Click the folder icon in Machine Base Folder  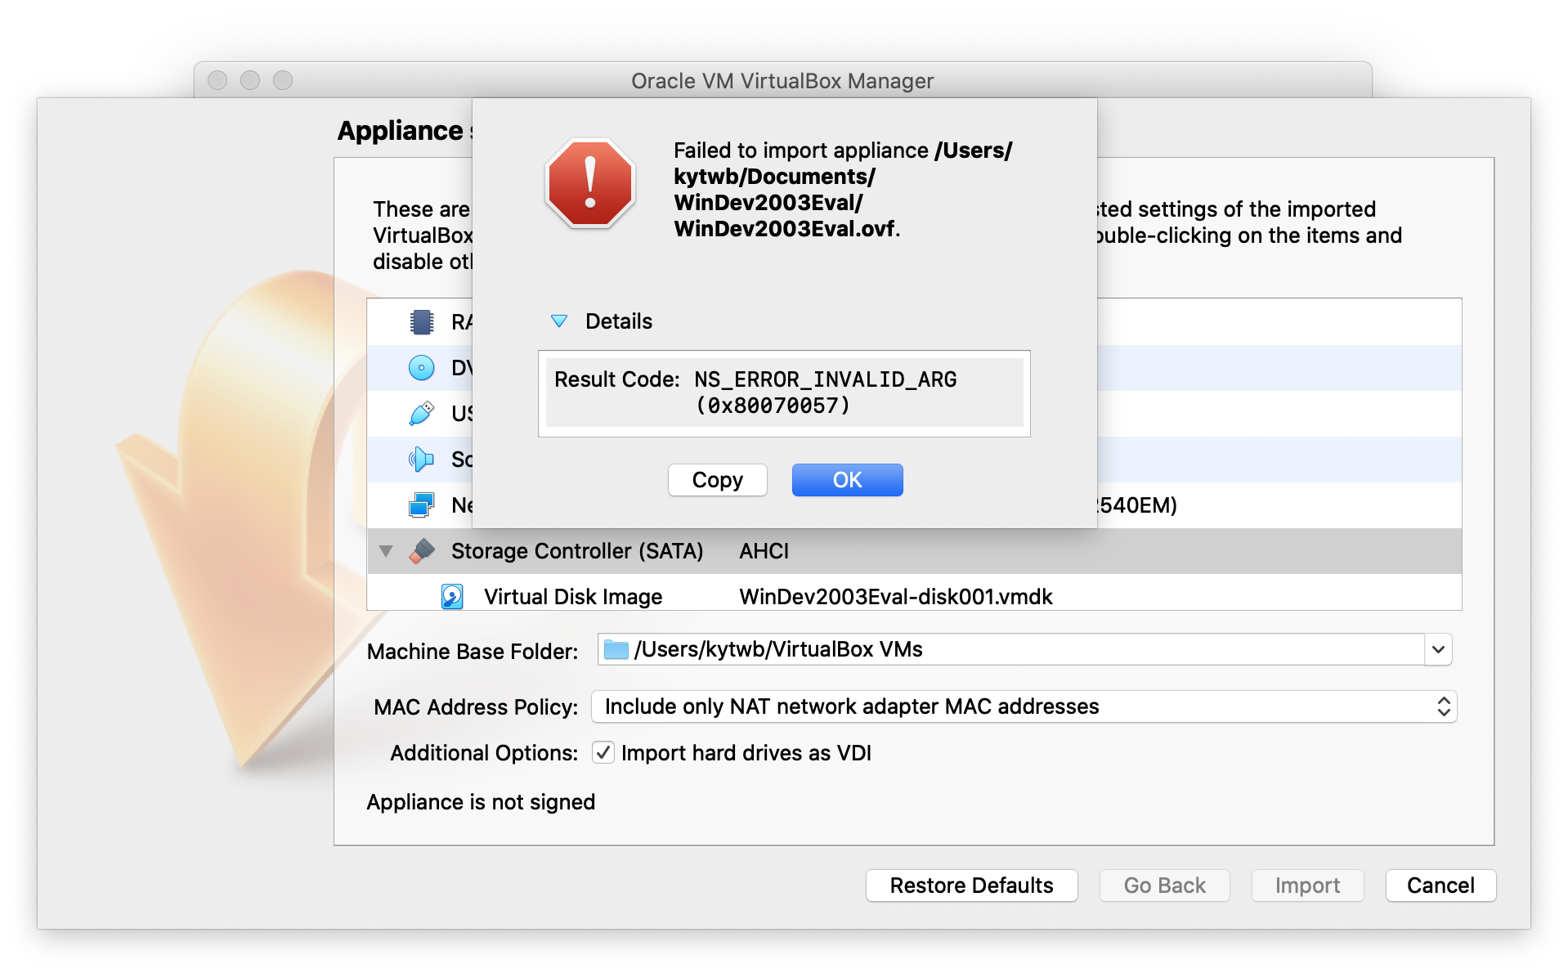[x=616, y=650]
